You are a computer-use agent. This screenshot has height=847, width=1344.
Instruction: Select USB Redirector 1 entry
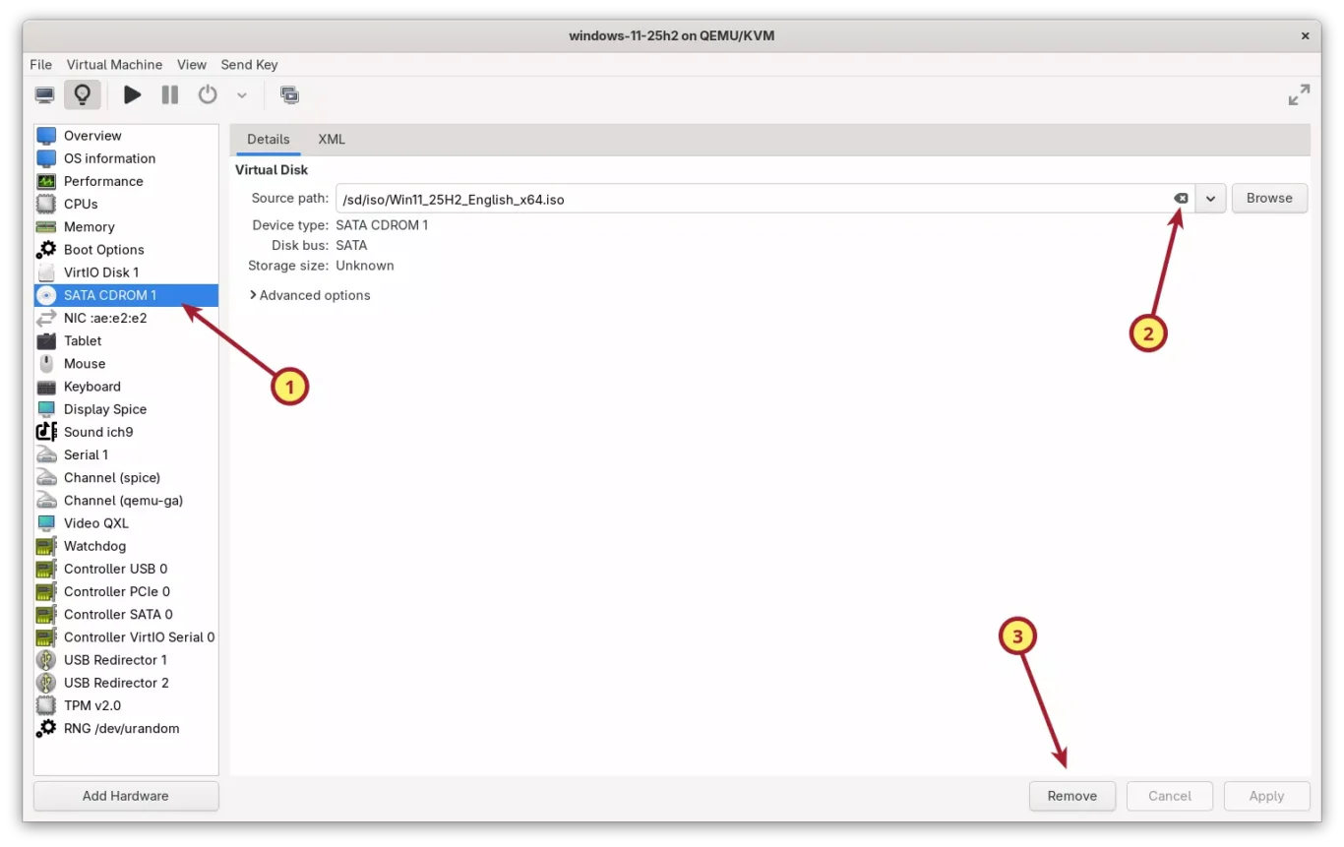[126, 660]
